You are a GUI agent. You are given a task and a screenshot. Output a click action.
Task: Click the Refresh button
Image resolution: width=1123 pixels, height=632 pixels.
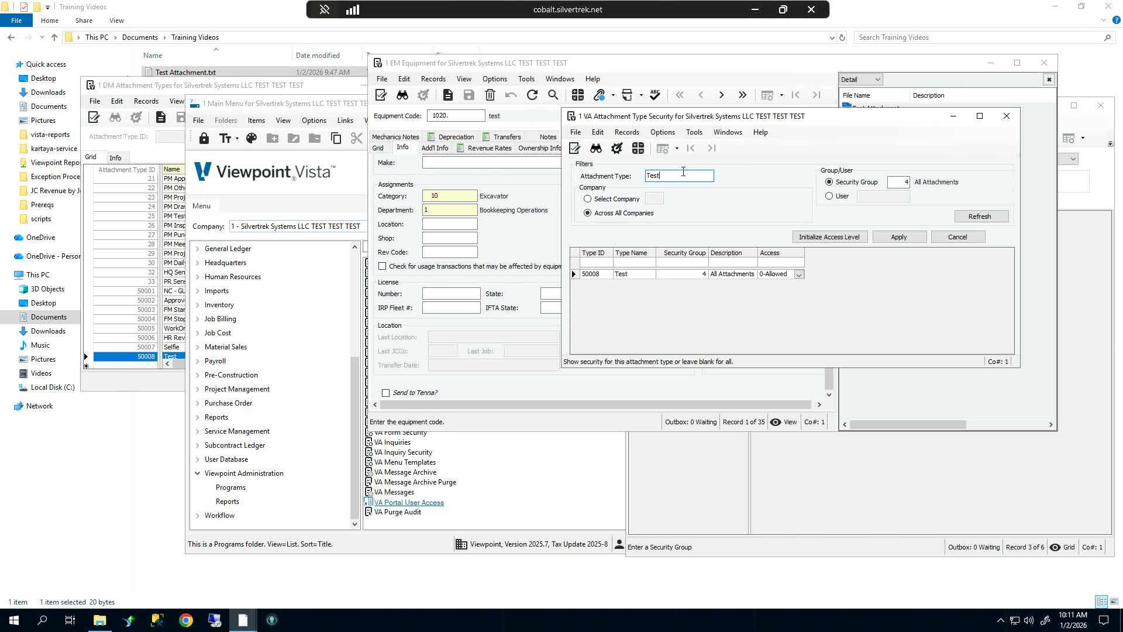[981, 217]
